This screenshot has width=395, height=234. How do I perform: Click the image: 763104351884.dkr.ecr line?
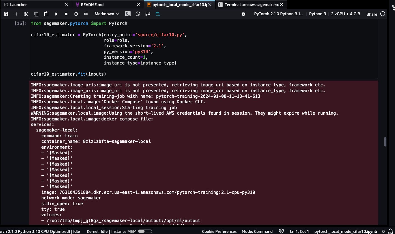(x=148, y=192)
